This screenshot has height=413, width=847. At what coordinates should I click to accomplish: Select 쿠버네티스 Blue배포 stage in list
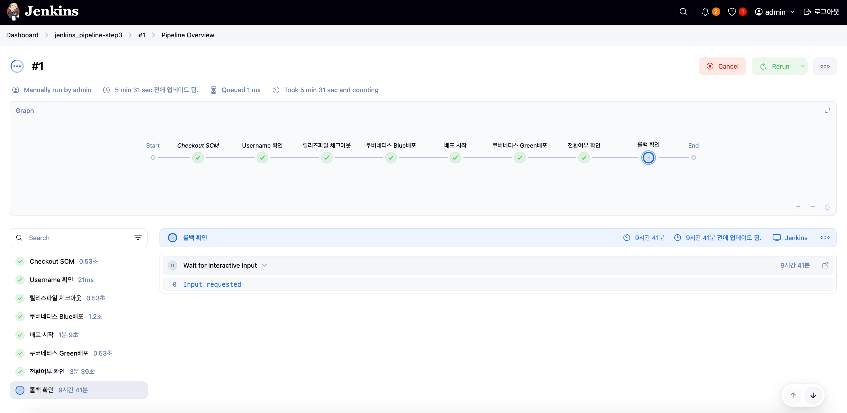[57, 316]
